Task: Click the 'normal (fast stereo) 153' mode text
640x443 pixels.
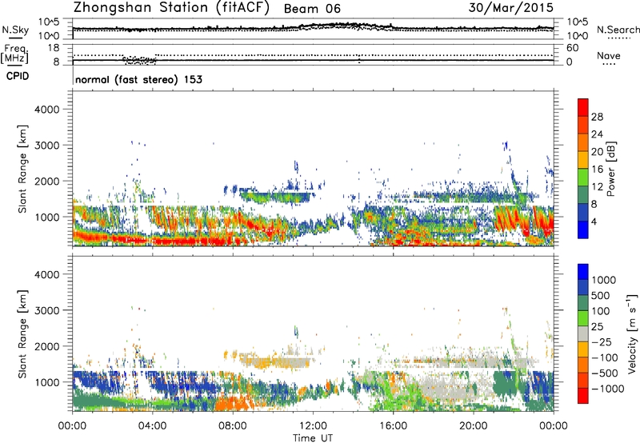Action: 138,79
